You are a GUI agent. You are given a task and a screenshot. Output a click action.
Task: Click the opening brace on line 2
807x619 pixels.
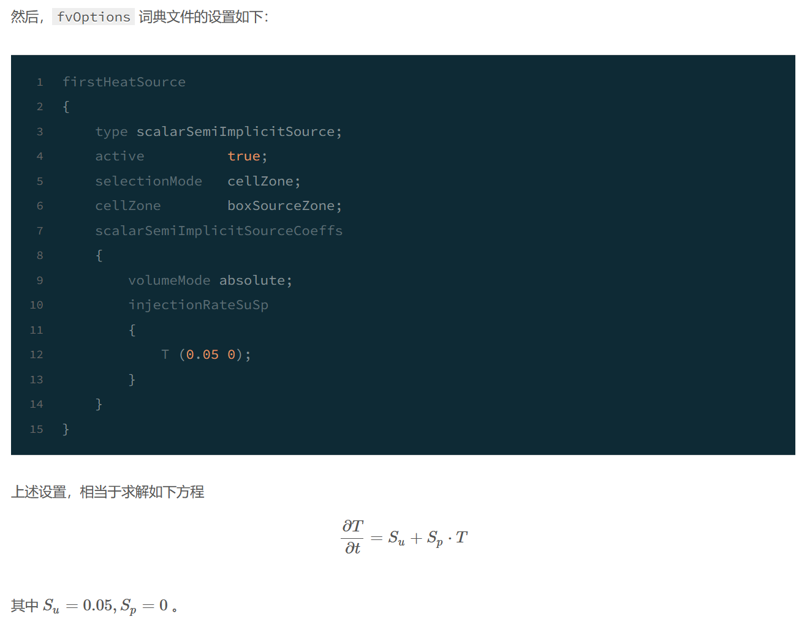click(66, 107)
